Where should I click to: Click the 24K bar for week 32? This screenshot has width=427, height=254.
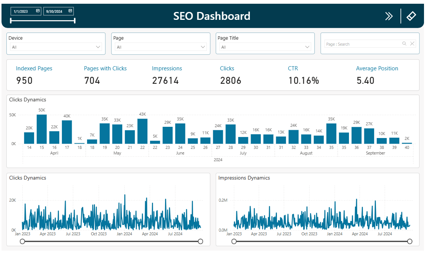(293, 137)
